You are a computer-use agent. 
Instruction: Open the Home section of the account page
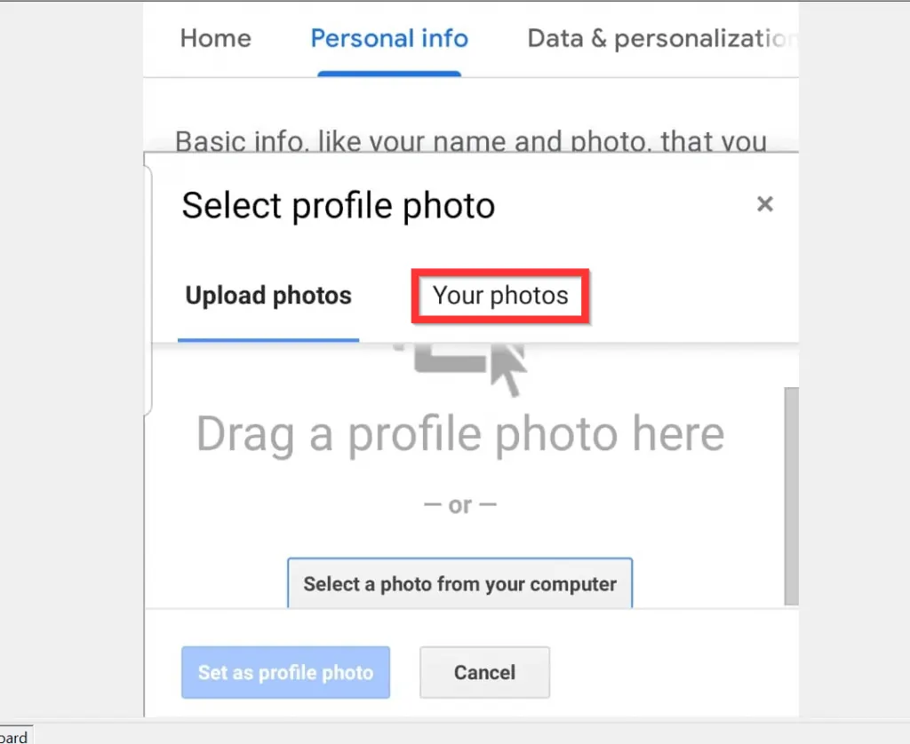click(x=215, y=38)
